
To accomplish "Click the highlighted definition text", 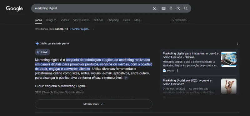I will click(x=93, y=64).
